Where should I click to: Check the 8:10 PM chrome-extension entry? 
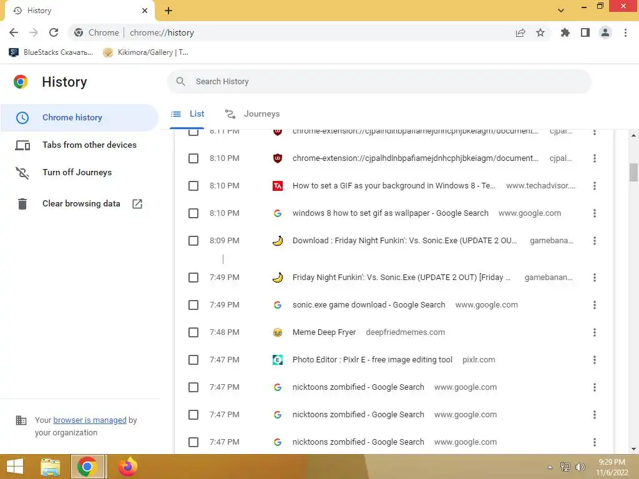[x=193, y=158]
